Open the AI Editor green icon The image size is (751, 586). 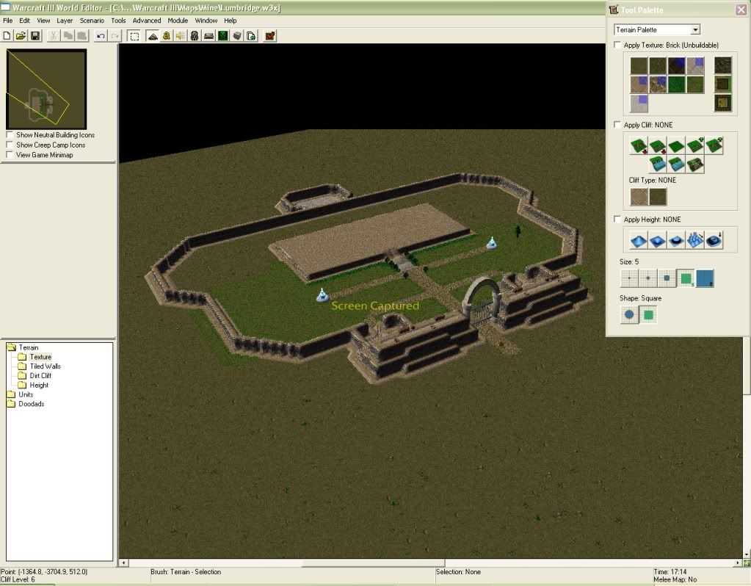click(223, 36)
